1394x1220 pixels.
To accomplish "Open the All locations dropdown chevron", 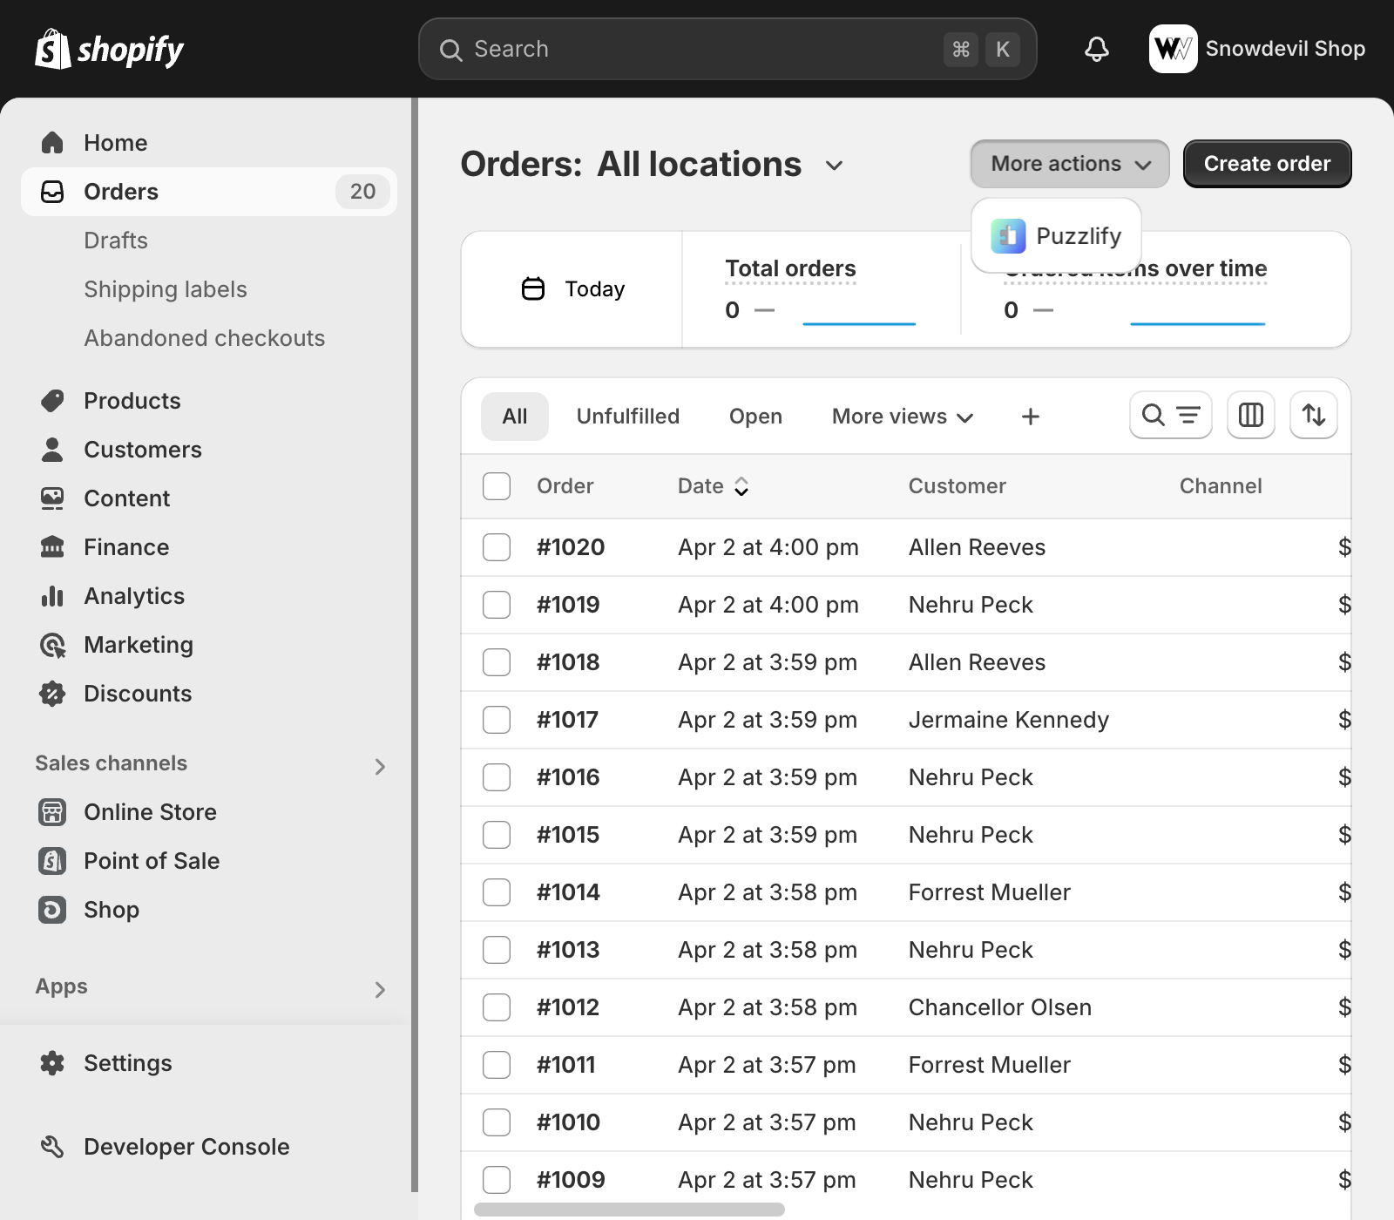I will (834, 166).
